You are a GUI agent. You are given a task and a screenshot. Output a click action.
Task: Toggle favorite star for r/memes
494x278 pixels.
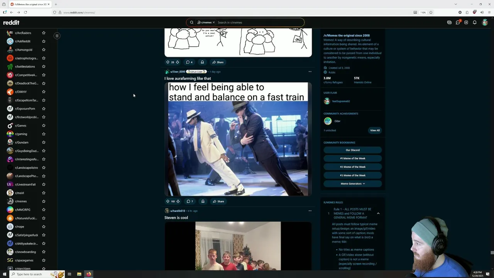44,201
